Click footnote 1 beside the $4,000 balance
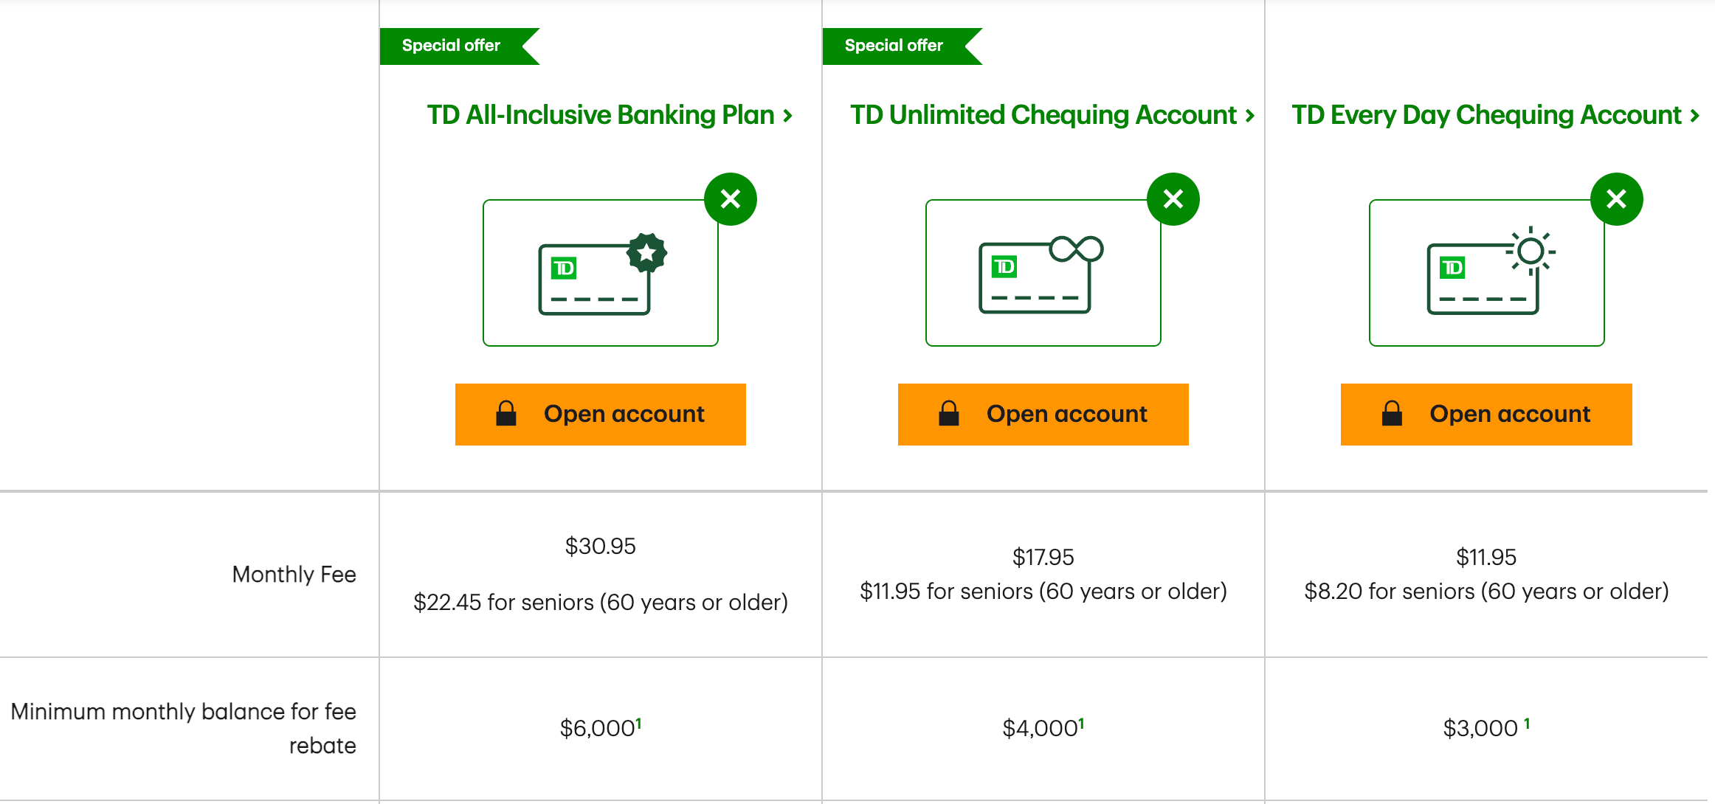The width and height of the screenshot is (1715, 804). tap(1081, 724)
